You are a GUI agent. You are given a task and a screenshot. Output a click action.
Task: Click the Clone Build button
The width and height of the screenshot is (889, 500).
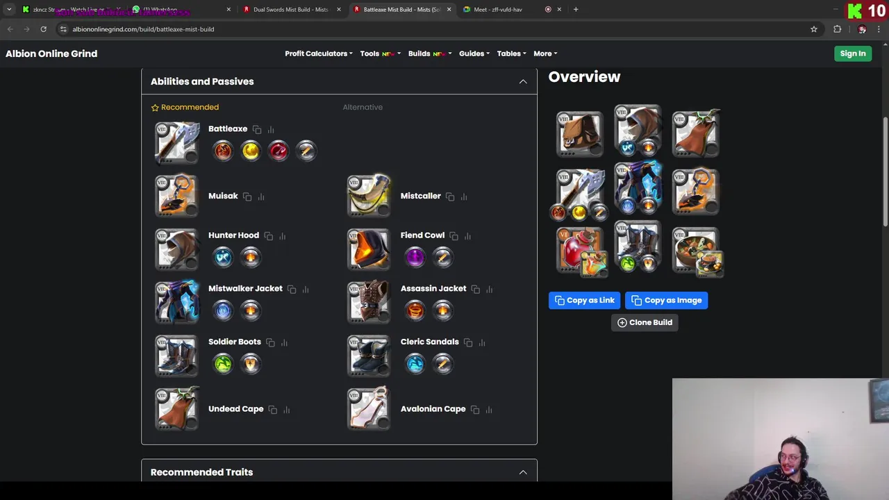pos(645,322)
